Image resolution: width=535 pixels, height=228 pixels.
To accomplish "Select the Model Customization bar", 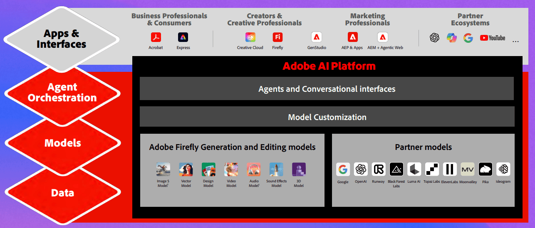I will [327, 117].
